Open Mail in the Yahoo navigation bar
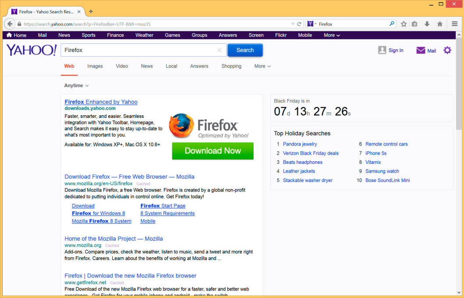Screen dimensions: 464x298 (42, 35)
